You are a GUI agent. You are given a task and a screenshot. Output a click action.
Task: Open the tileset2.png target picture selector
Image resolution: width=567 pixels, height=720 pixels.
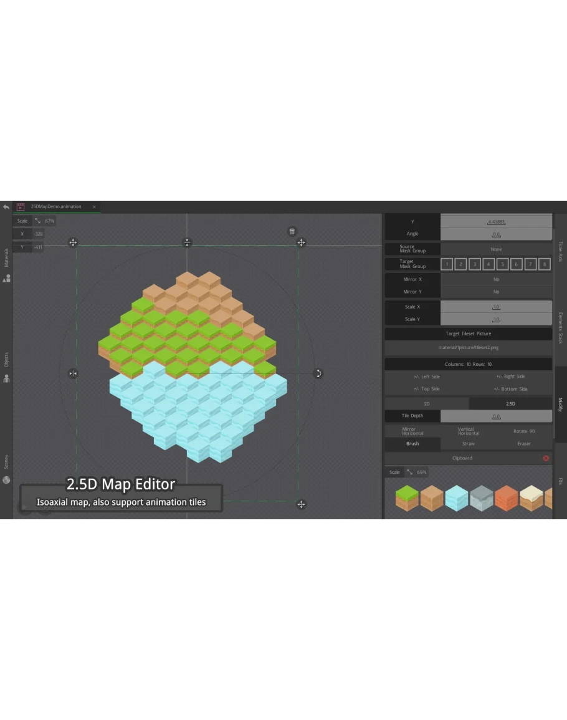click(468, 347)
